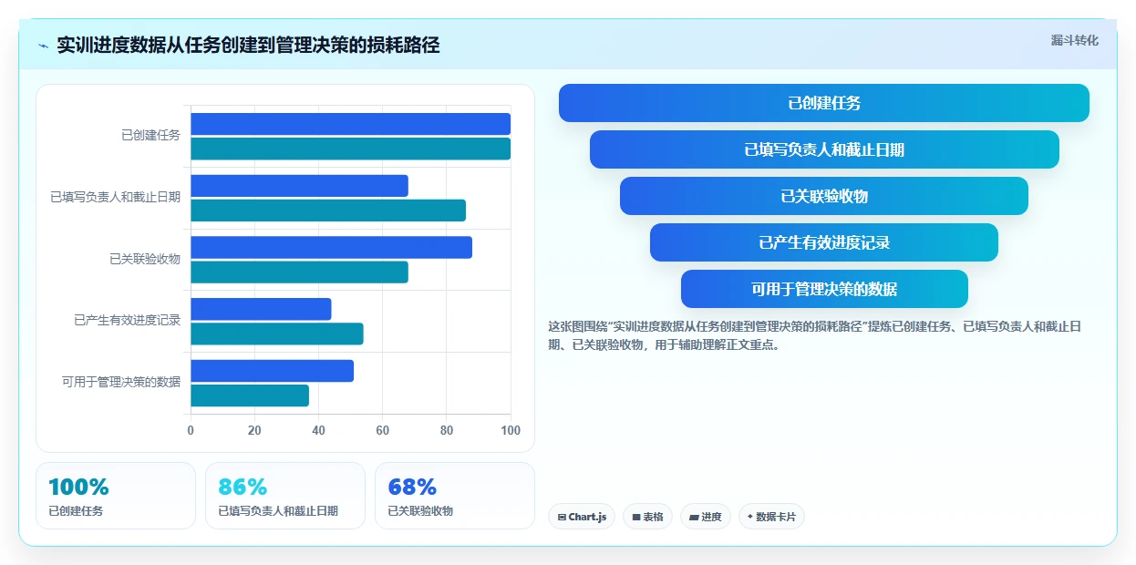Viewport: 1136px width, 565px height.
Task: Click the x-axis value 100
Action: tap(511, 430)
